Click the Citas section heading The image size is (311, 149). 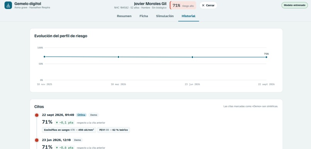point(39,107)
